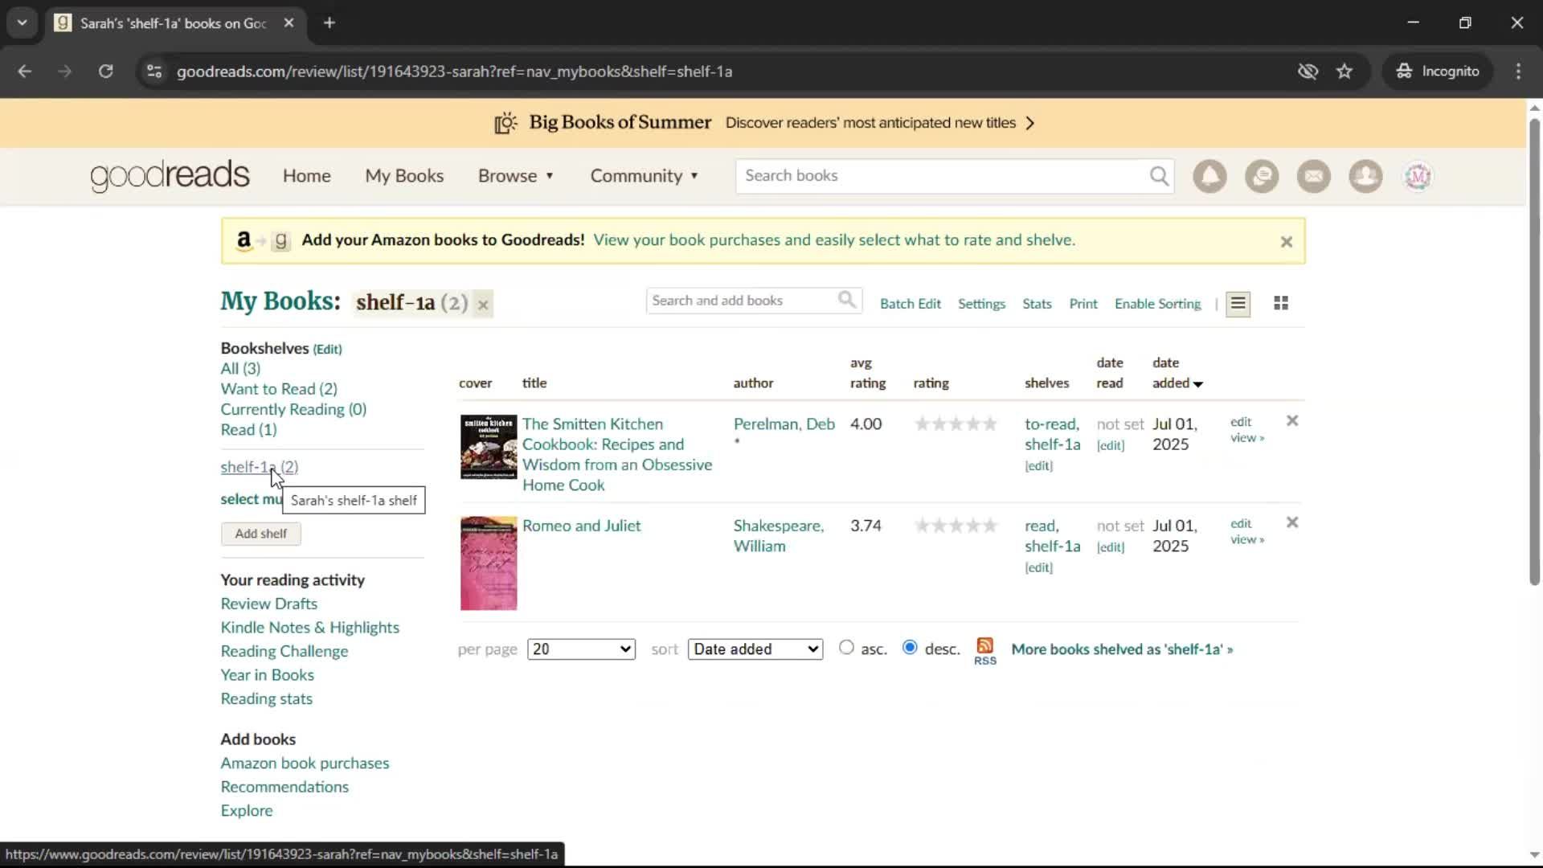Open Batch Edit
1543x868 pixels.
910,304
